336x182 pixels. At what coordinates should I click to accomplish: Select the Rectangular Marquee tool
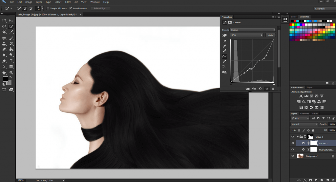(x=4, y=21)
